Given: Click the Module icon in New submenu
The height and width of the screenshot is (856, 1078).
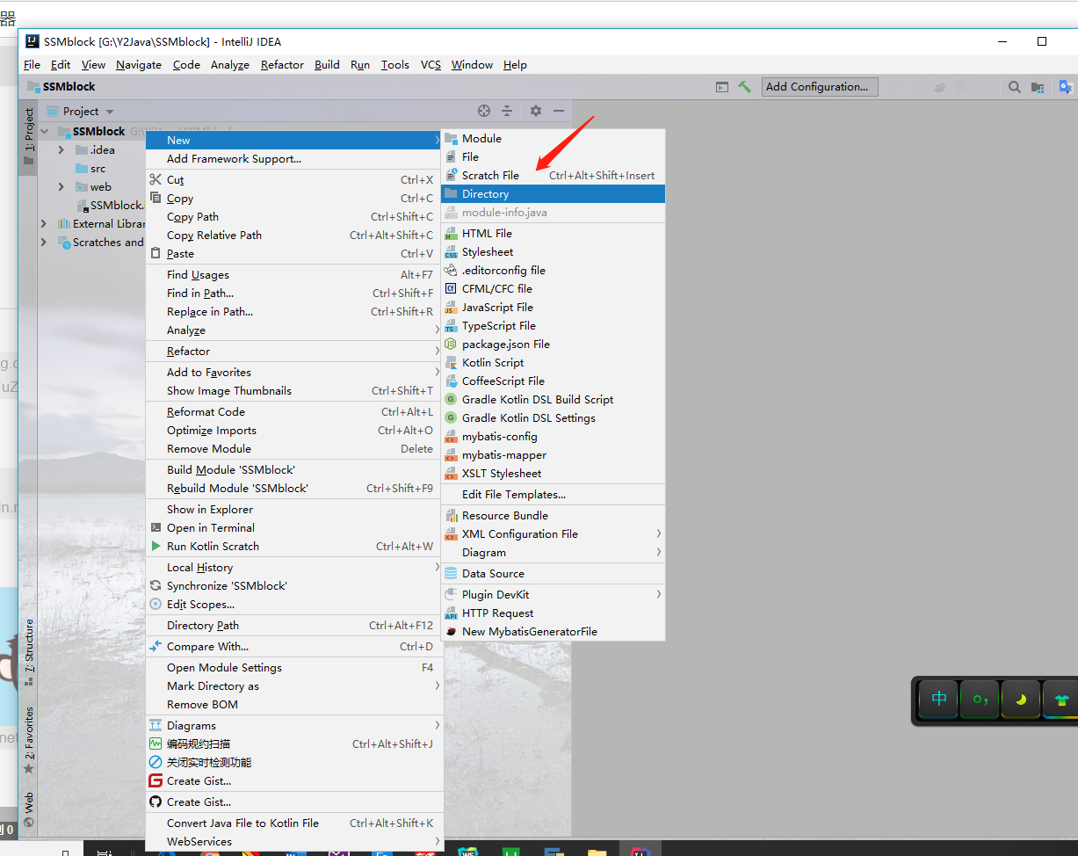Looking at the screenshot, I should [x=452, y=138].
